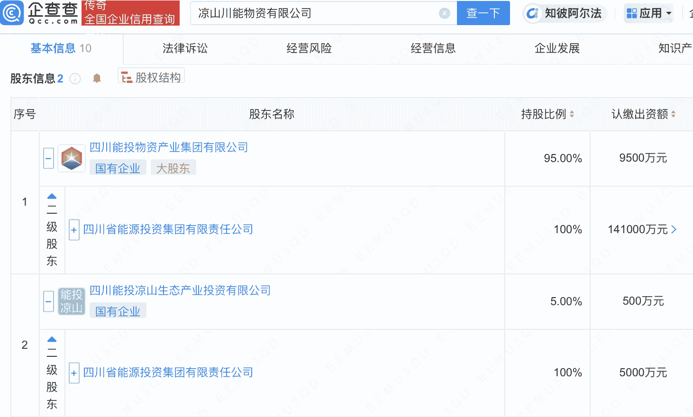Clear the search box with the X icon
This screenshot has height=417, width=693.
pos(444,13)
